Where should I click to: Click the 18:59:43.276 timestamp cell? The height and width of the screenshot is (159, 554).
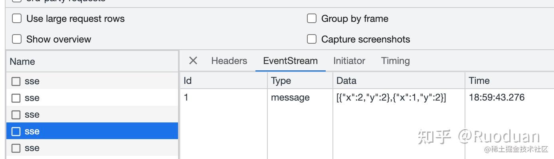click(497, 97)
